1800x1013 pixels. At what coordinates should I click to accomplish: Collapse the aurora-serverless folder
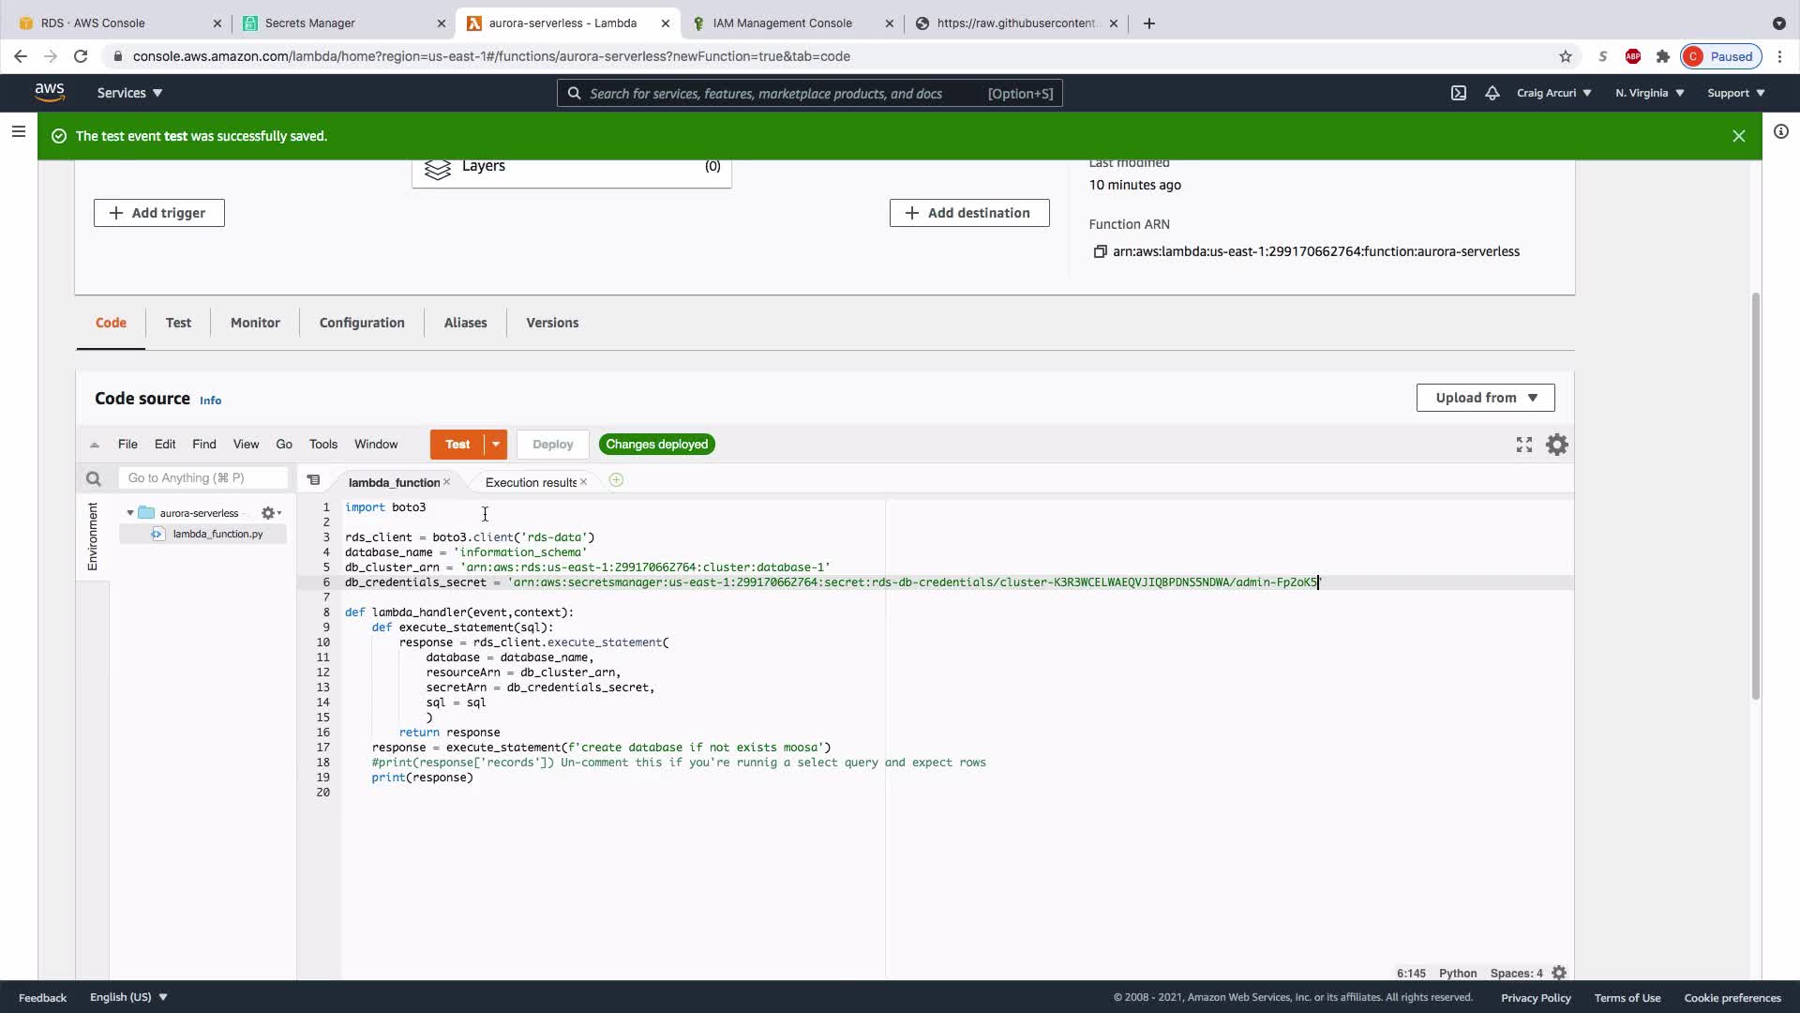(130, 513)
